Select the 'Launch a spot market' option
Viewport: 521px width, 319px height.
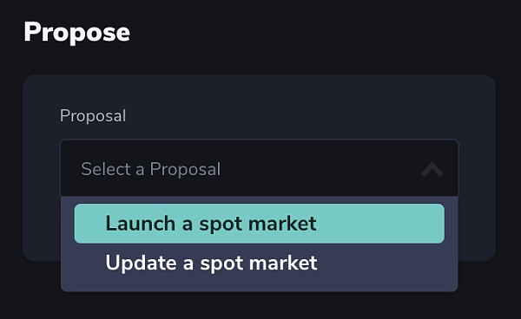[259, 224]
